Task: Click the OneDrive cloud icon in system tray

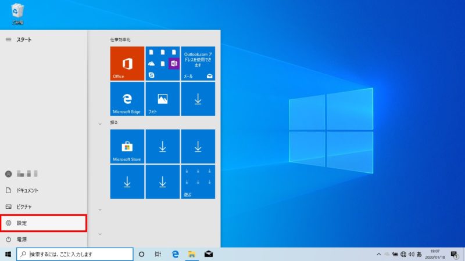Action: pyautogui.click(x=387, y=254)
